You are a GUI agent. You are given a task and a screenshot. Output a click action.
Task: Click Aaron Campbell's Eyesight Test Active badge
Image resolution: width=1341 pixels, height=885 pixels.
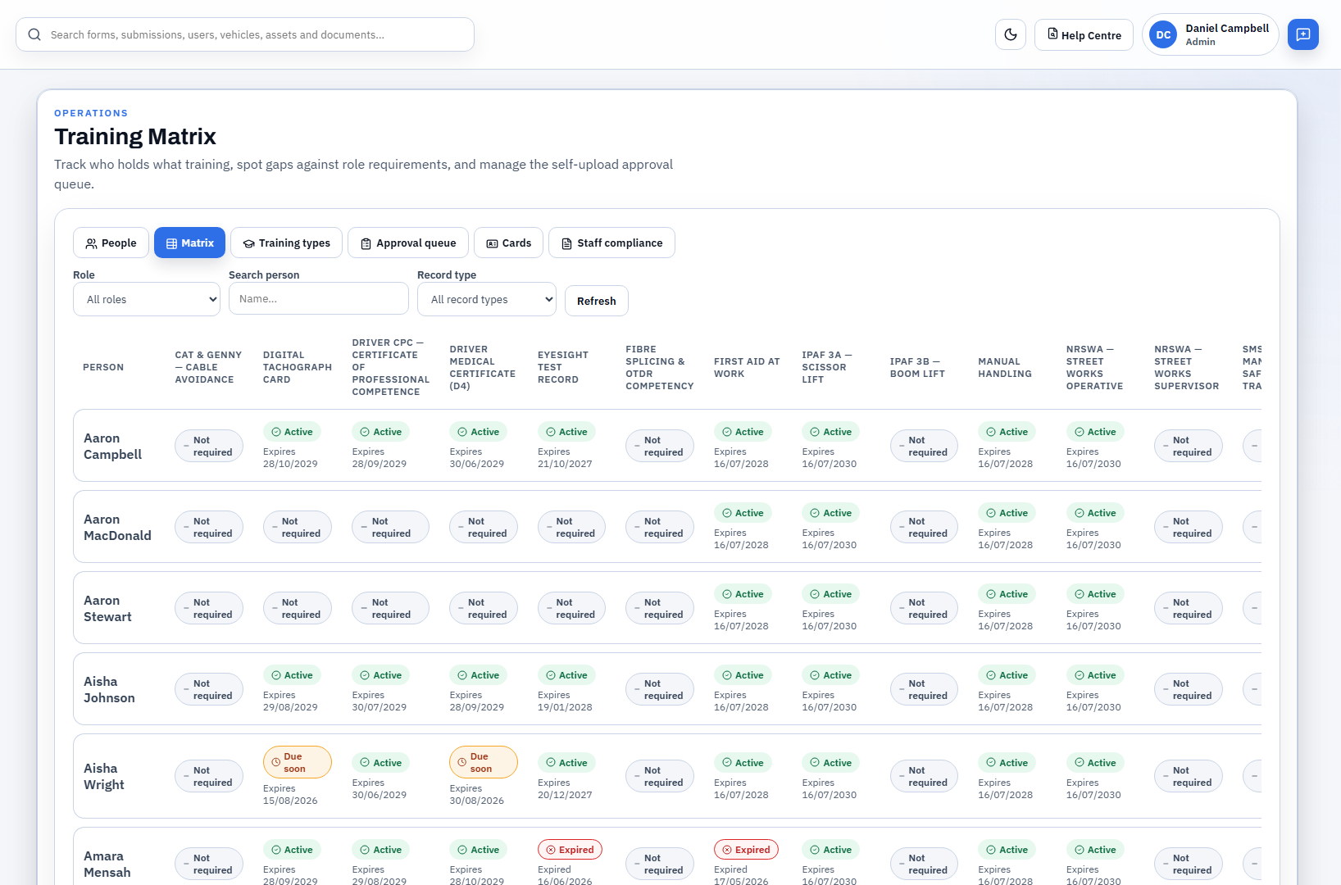(x=566, y=432)
